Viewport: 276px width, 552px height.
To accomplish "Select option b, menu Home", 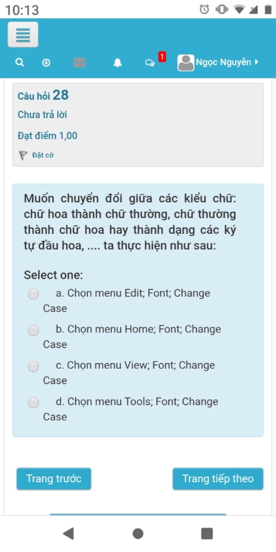I will (x=33, y=330).
